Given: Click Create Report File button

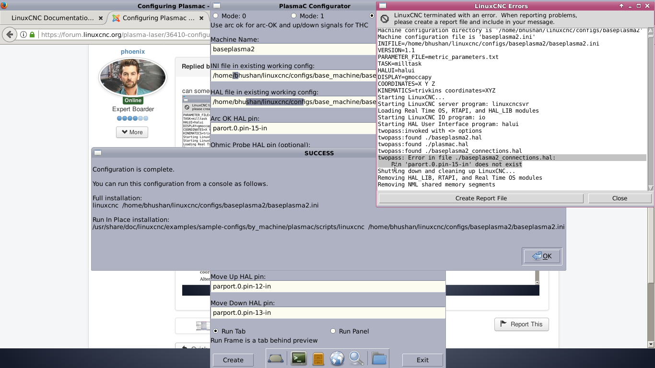Looking at the screenshot, I should (x=481, y=198).
